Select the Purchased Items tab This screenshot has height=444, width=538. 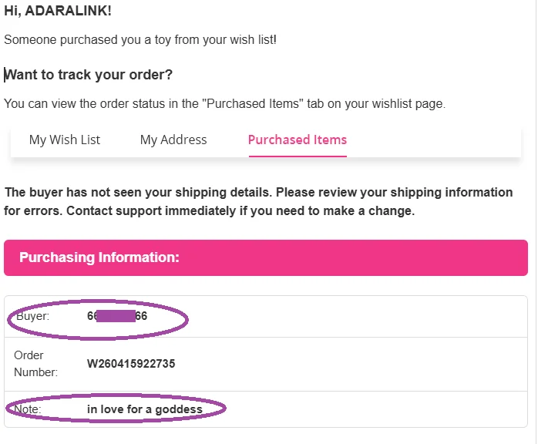pyautogui.click(x=297, y=140)
